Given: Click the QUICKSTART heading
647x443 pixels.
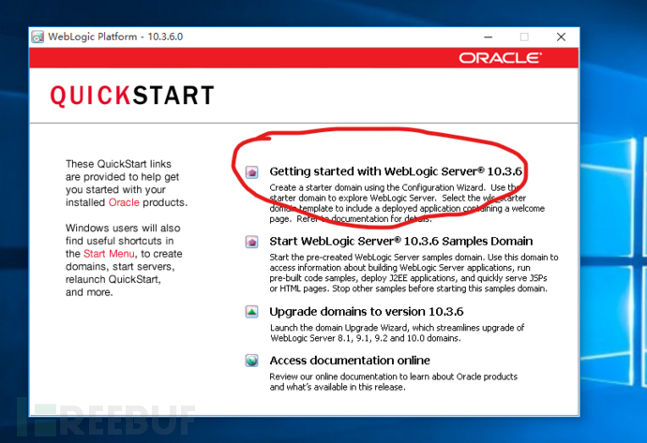Looking at the screenshot, I should coord(132,96).
